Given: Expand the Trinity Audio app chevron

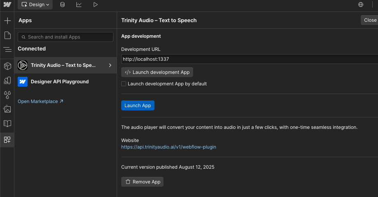Looking at the screenshot, I should [110, 65].
